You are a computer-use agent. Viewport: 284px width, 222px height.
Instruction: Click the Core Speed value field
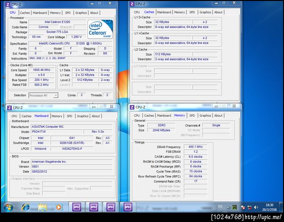coord(43,70)
